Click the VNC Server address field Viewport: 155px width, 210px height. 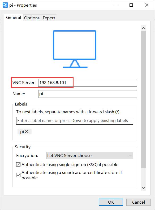point(87,83)
